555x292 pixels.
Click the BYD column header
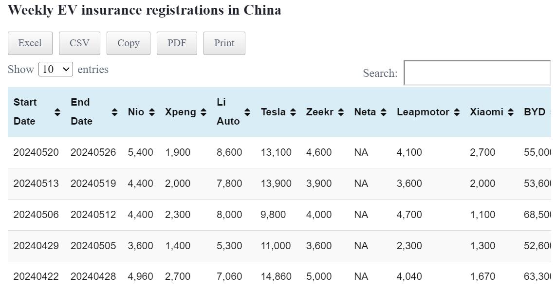(535, 112)
